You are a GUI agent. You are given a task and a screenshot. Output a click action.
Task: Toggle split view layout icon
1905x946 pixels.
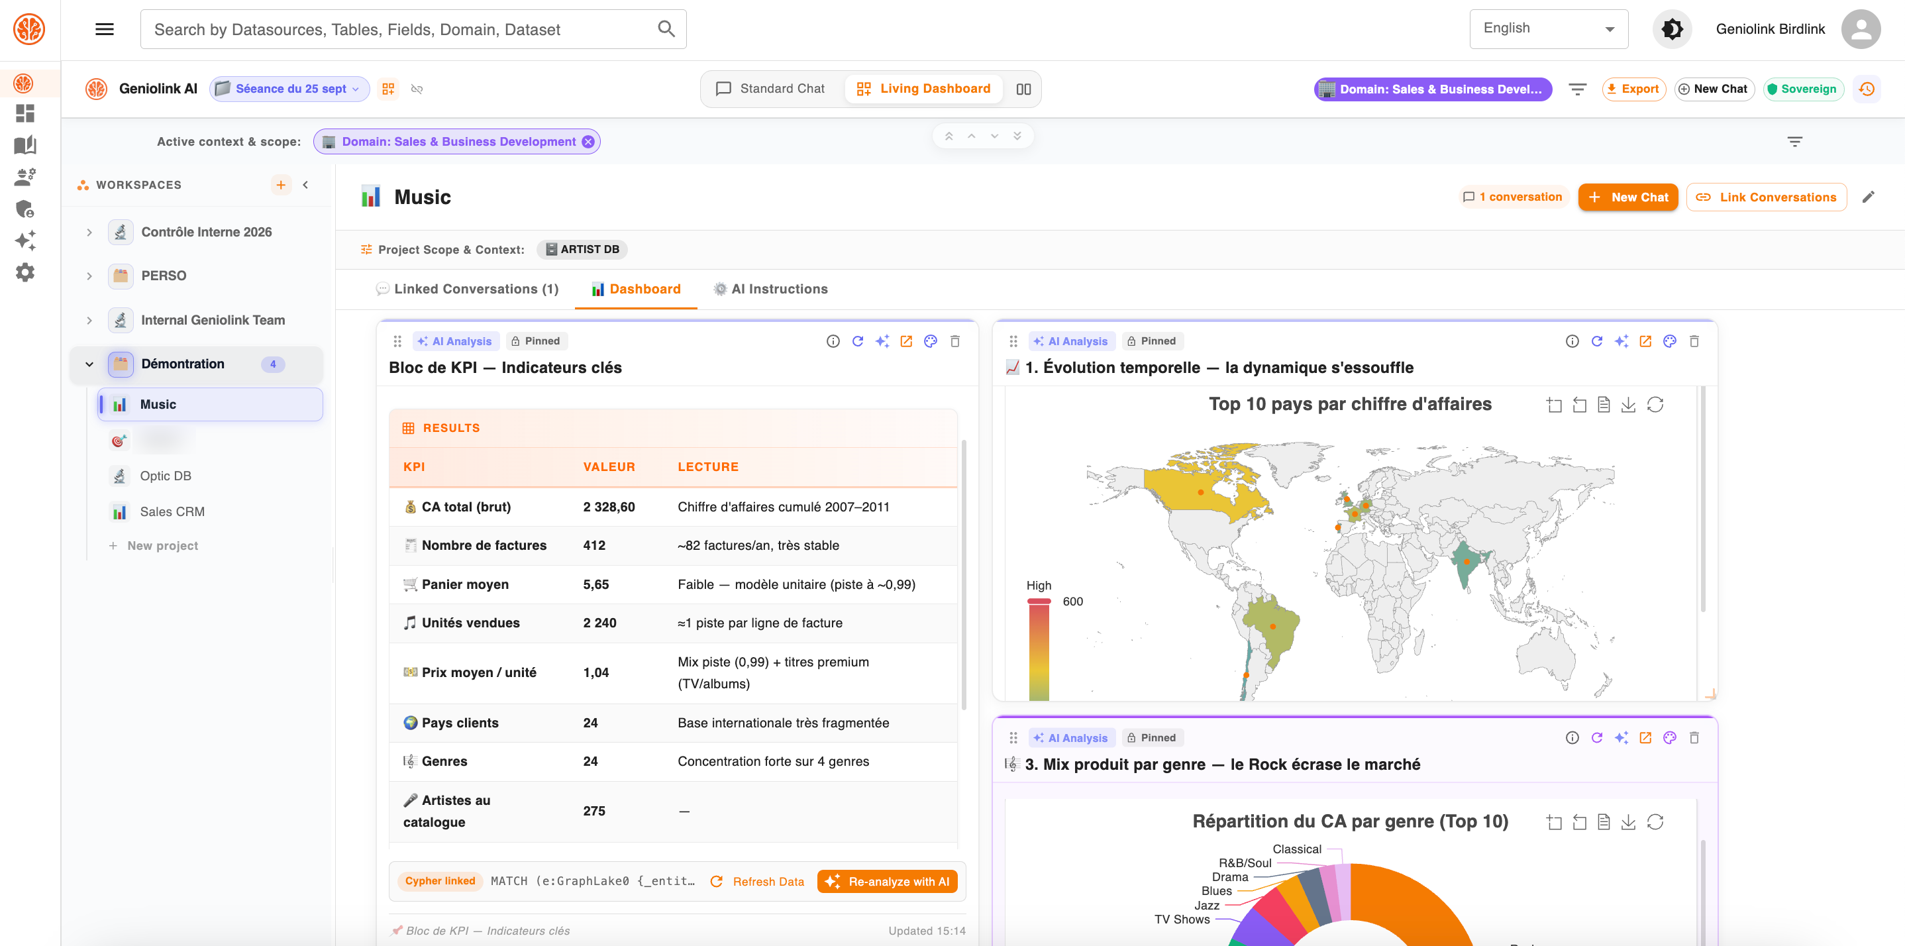pyautogui.click(x=1023, y=89)
